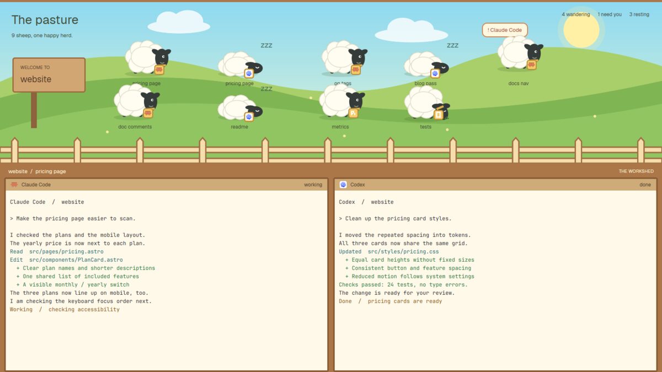Click the Claude Code icon in the workshed header
662x372 pixels.
click(x=14, y=185)
